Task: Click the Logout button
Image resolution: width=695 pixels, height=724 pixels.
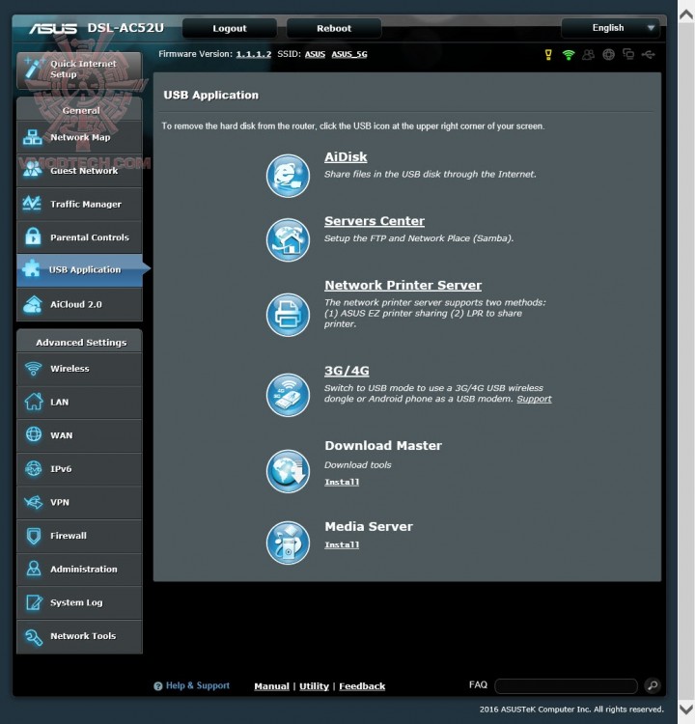Action: pyautogui.click(x=230, y=28)
